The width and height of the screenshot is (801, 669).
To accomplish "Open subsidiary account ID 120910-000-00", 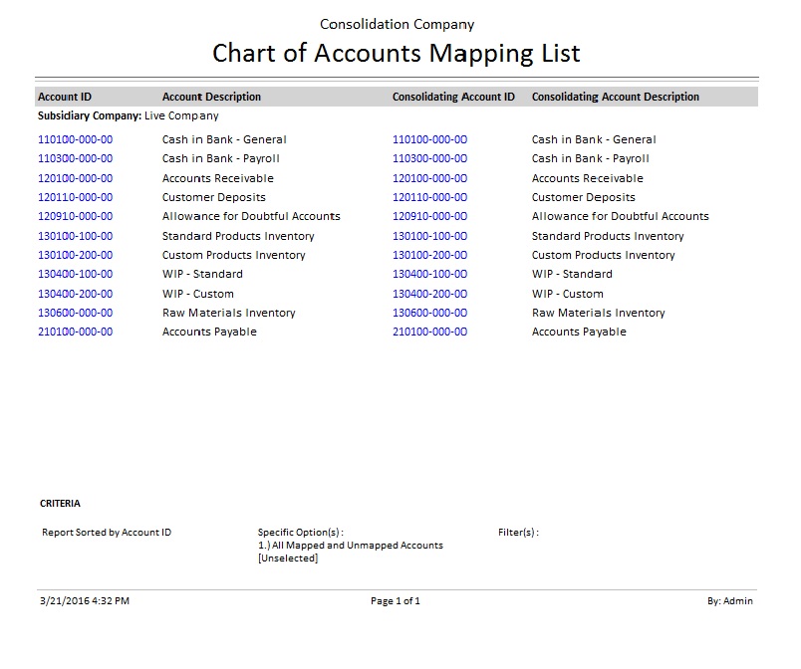I will (75, 216).
